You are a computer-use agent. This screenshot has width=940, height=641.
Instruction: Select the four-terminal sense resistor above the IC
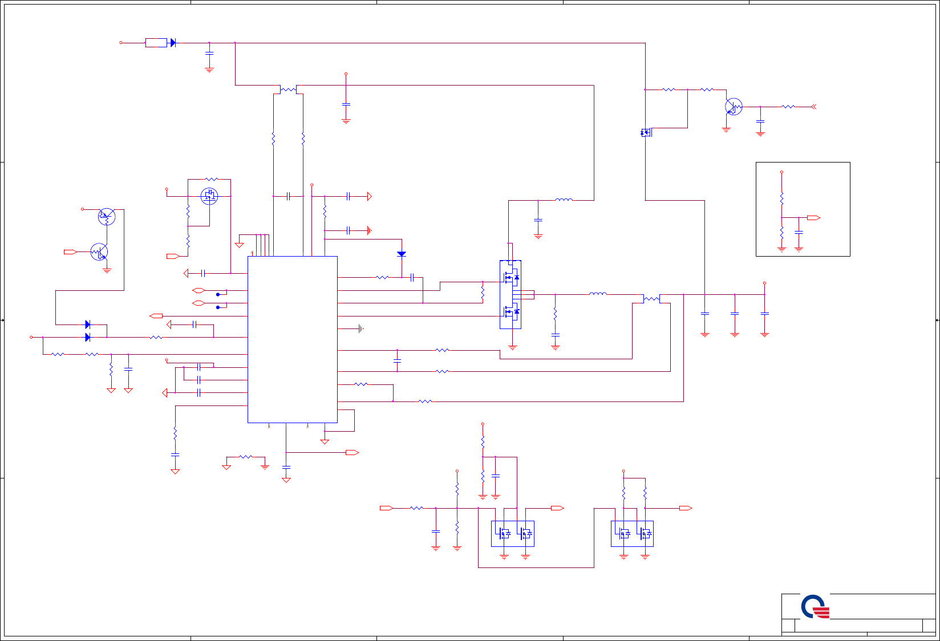pos(289,90)
